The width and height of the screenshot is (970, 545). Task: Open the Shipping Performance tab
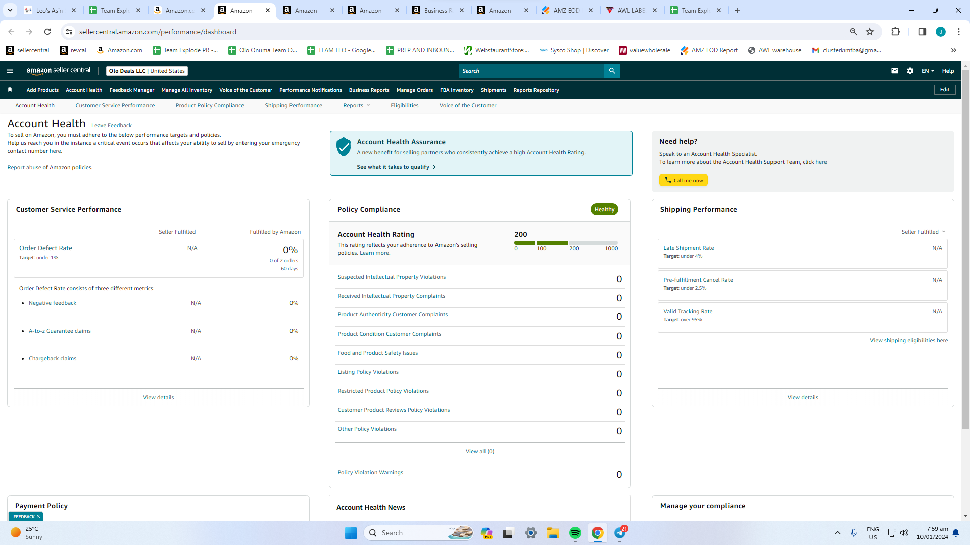pyautogui.click(x=294, y=105)
